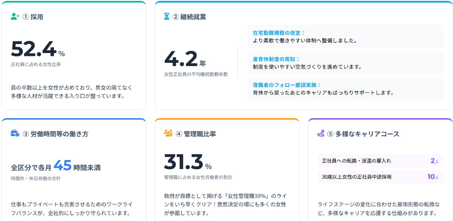
Task: Open the 産育休制度の周知 item
Action: pos(345,63)
